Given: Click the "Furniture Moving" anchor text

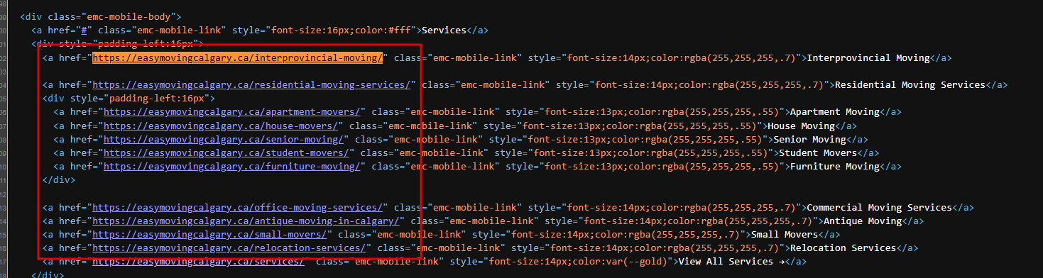Looking at the screenshot, I should click(x=835, y=166).
